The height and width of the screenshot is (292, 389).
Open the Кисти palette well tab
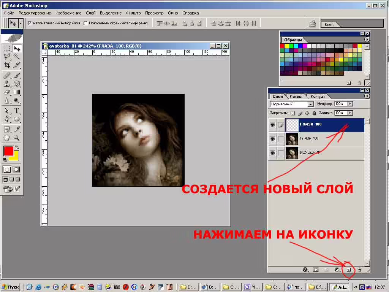click(x=329, y=24)
